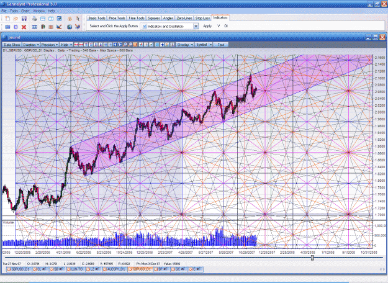Click the Save floppy-disk icon
Screen dimensions: 388x283
click(24, 19)
